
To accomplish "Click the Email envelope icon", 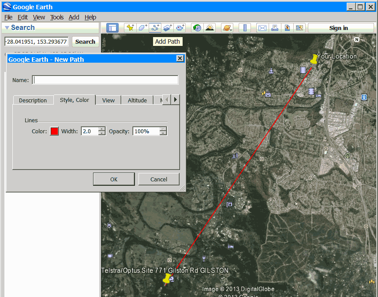I will click(262, 28).
